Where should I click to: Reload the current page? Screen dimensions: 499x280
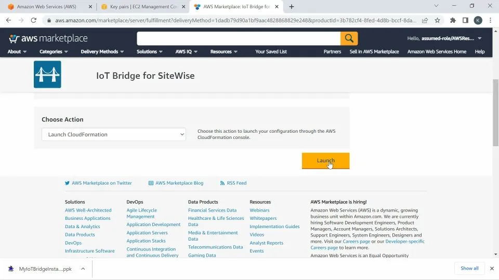(33, 20)
